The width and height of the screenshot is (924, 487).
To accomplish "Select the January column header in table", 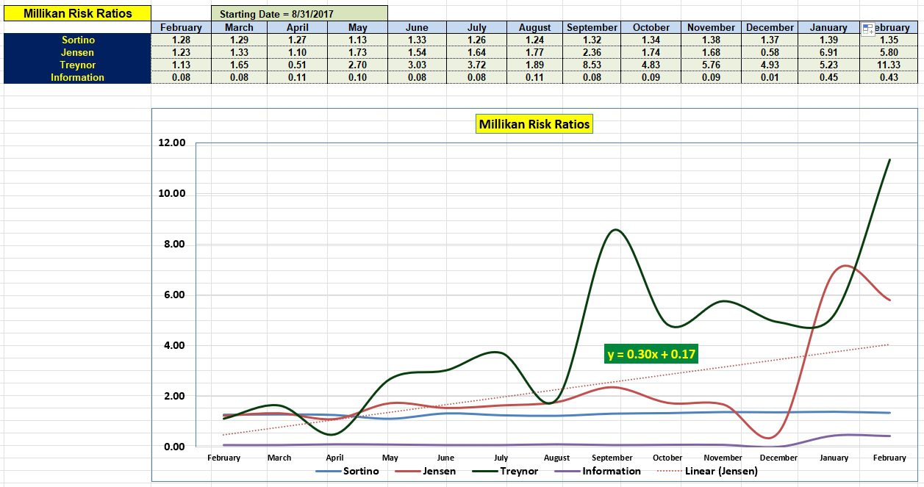I will coord(829,27).
